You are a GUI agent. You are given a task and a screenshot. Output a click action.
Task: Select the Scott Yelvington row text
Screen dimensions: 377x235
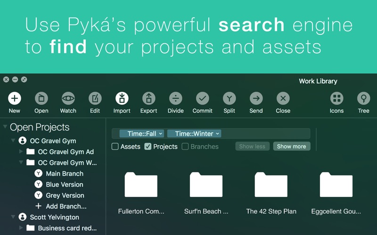coord(54,217)
